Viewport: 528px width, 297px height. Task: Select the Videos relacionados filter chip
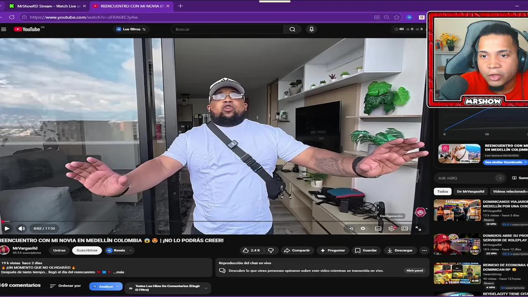point(510,191)
